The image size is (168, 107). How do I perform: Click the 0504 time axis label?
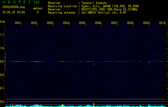(x=66, y=23)
